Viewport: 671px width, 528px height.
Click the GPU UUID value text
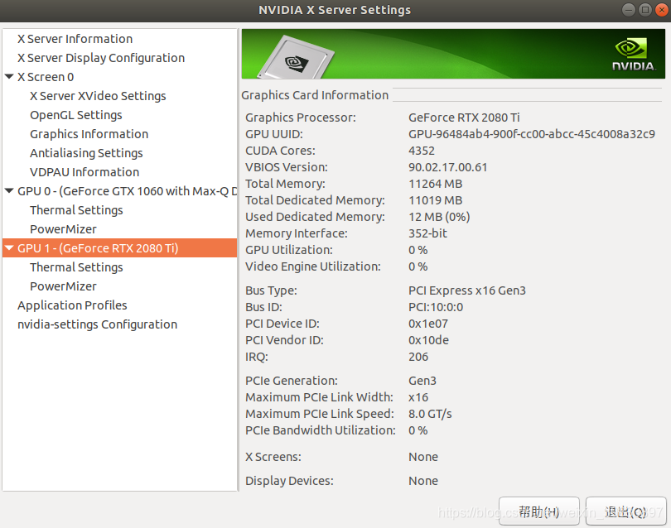pyautogui.click(x=532, y=134)
